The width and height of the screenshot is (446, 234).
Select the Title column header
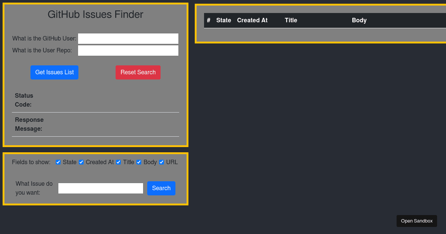point(291,20)
